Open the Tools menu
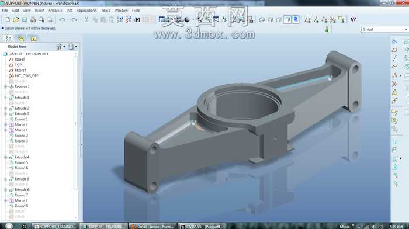This screenshot has width=409, height=229. point(105,11)
